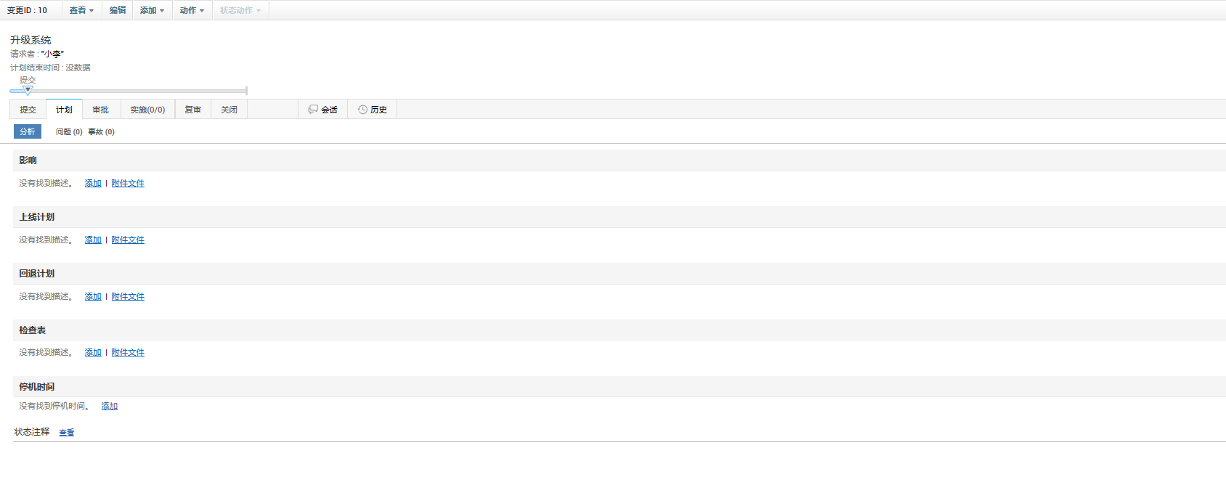Select the 分析 sub-tab button
This screenshot has height=477, width=1226.
coord(28,131)
